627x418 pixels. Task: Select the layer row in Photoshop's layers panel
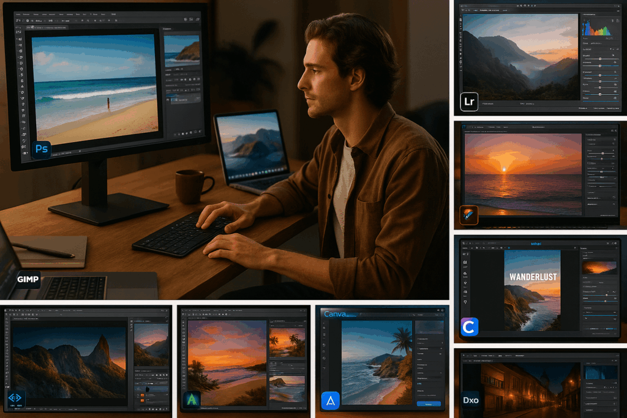pos(184,100)
